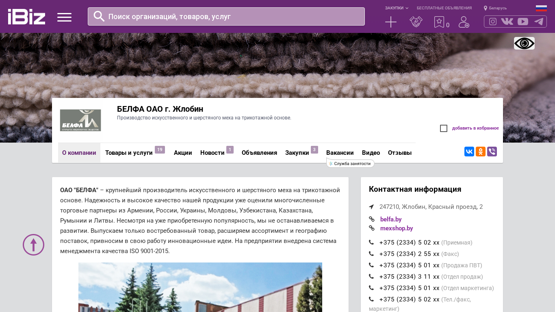Image resolution: width=555 pixels, height=312 pixels.
Task: Open the Объявления tab
Action: coord(259,153)
